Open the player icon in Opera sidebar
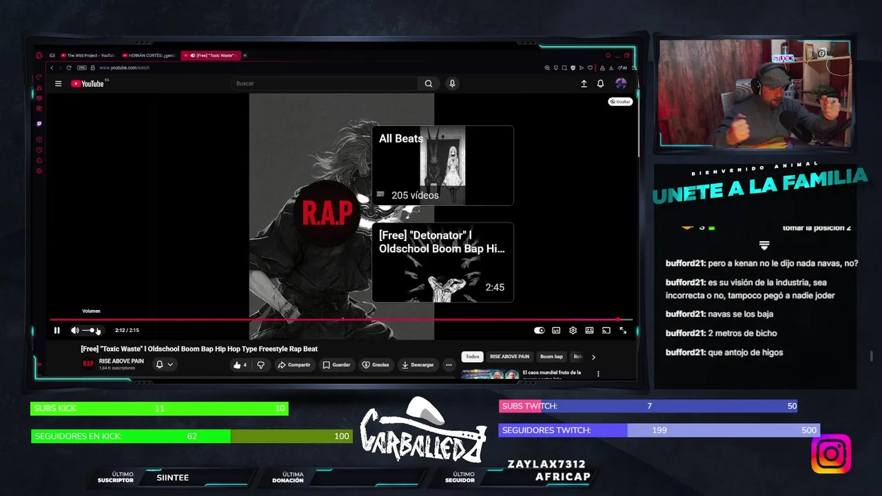Screen dimensions: 882x496 tap(39, 139)
